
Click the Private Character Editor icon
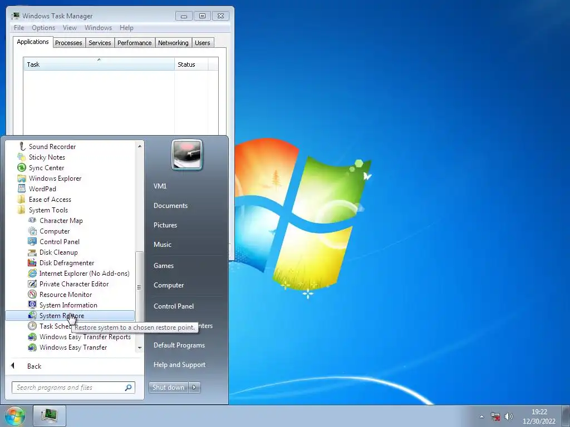[32, 284]
